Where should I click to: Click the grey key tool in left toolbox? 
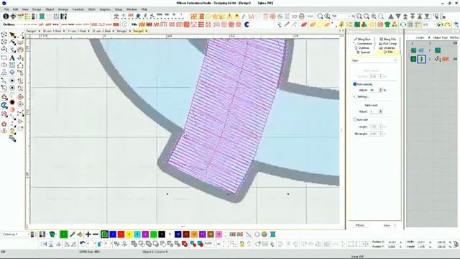coord(12,138)
